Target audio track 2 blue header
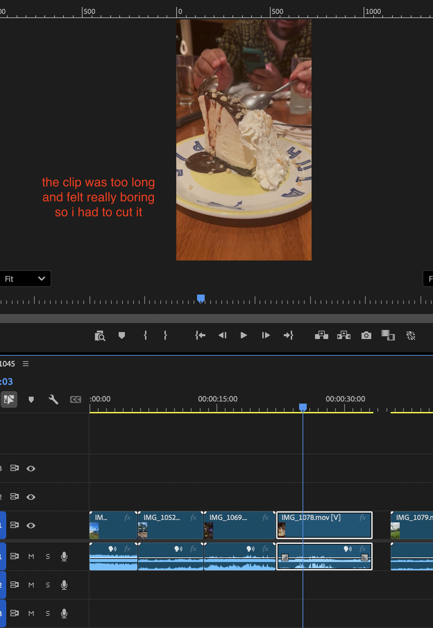This screenshot has width=433, height=628. pos(3,585)
